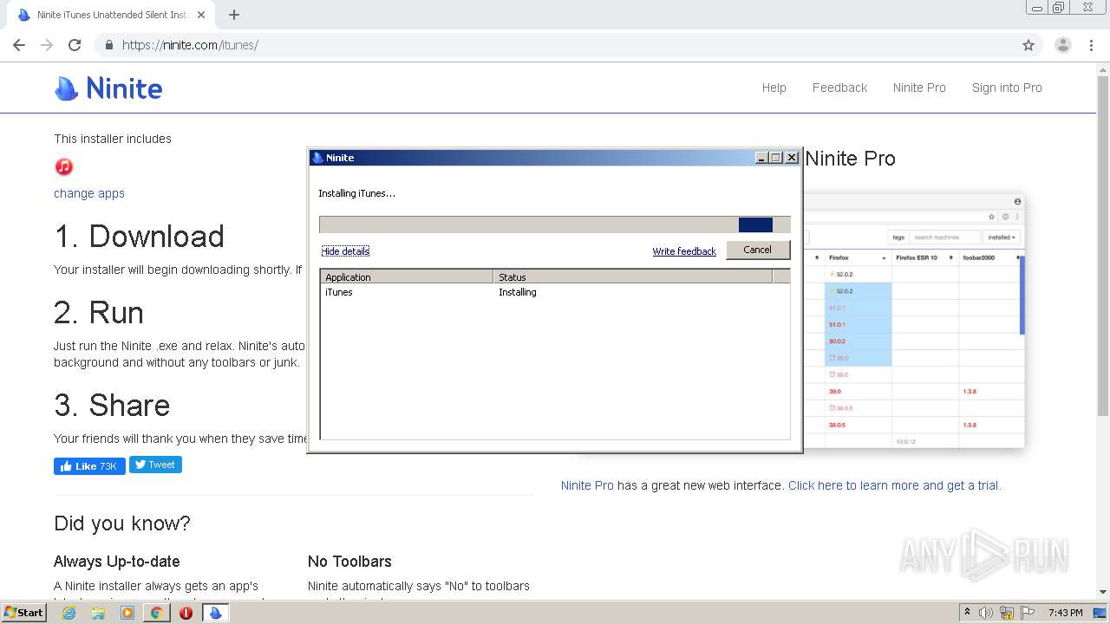
Task: Open the Chrome three-dot menu
Action: pos(1092,45)
